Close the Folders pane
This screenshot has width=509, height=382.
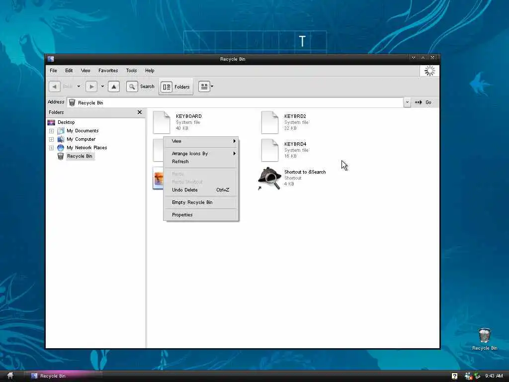point(140,112)
